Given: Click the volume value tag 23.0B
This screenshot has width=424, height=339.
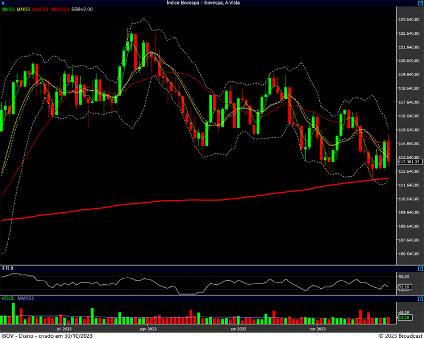Looking at the screenshot, I should [x=404, y=318].
